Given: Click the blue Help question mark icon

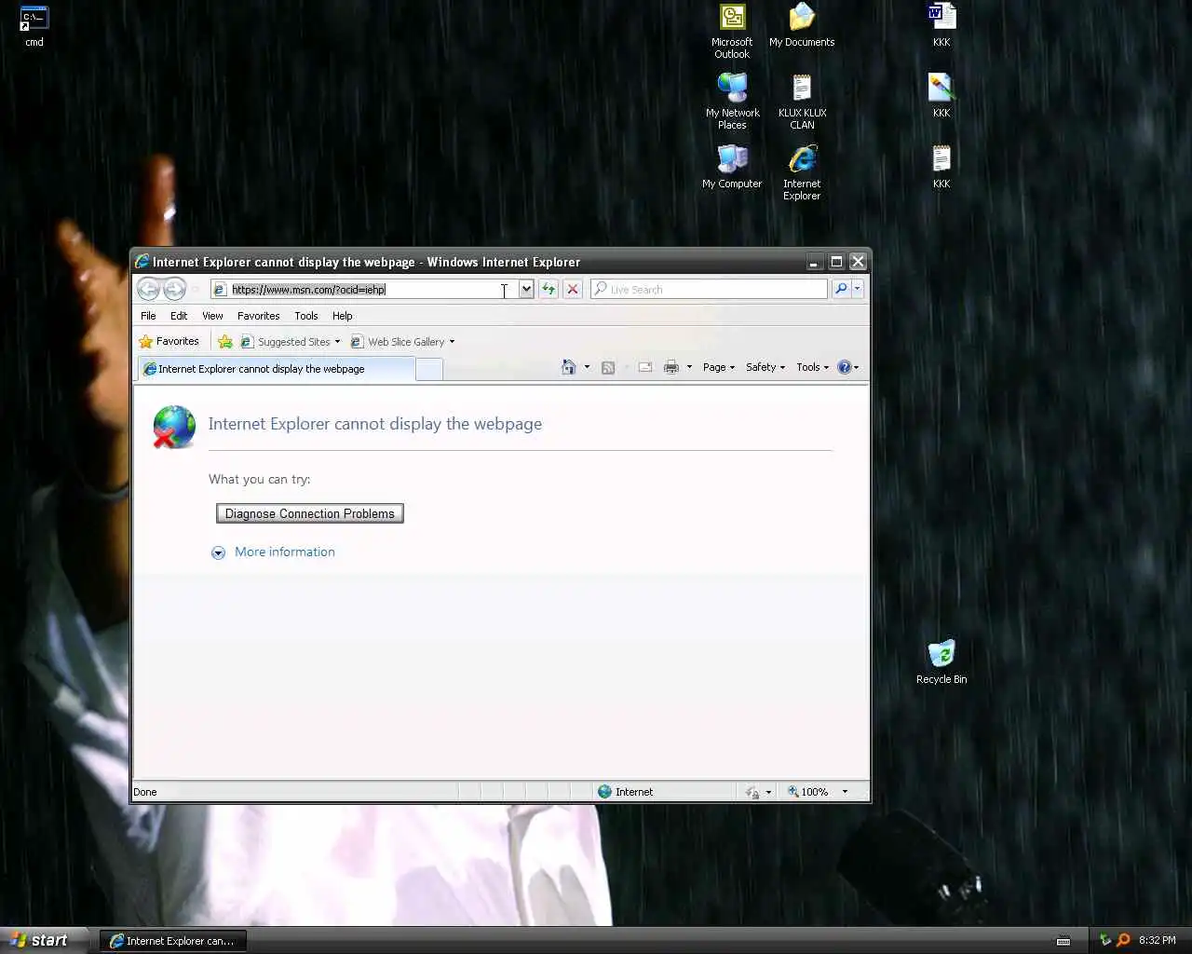Looking at the screenshot, I should tap(844, 367).
